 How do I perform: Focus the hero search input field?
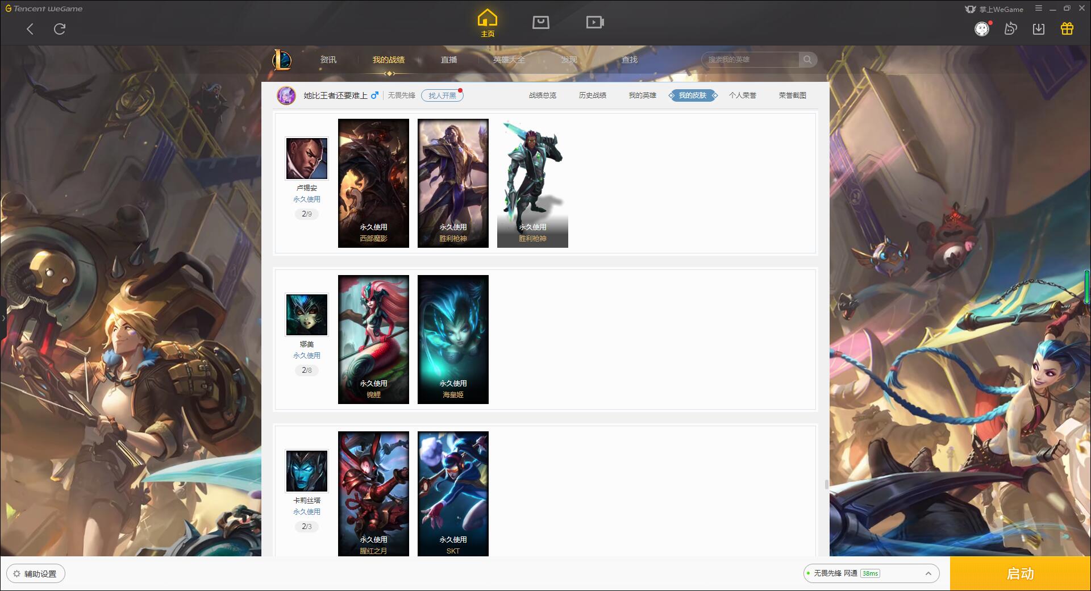pos(751,60)
